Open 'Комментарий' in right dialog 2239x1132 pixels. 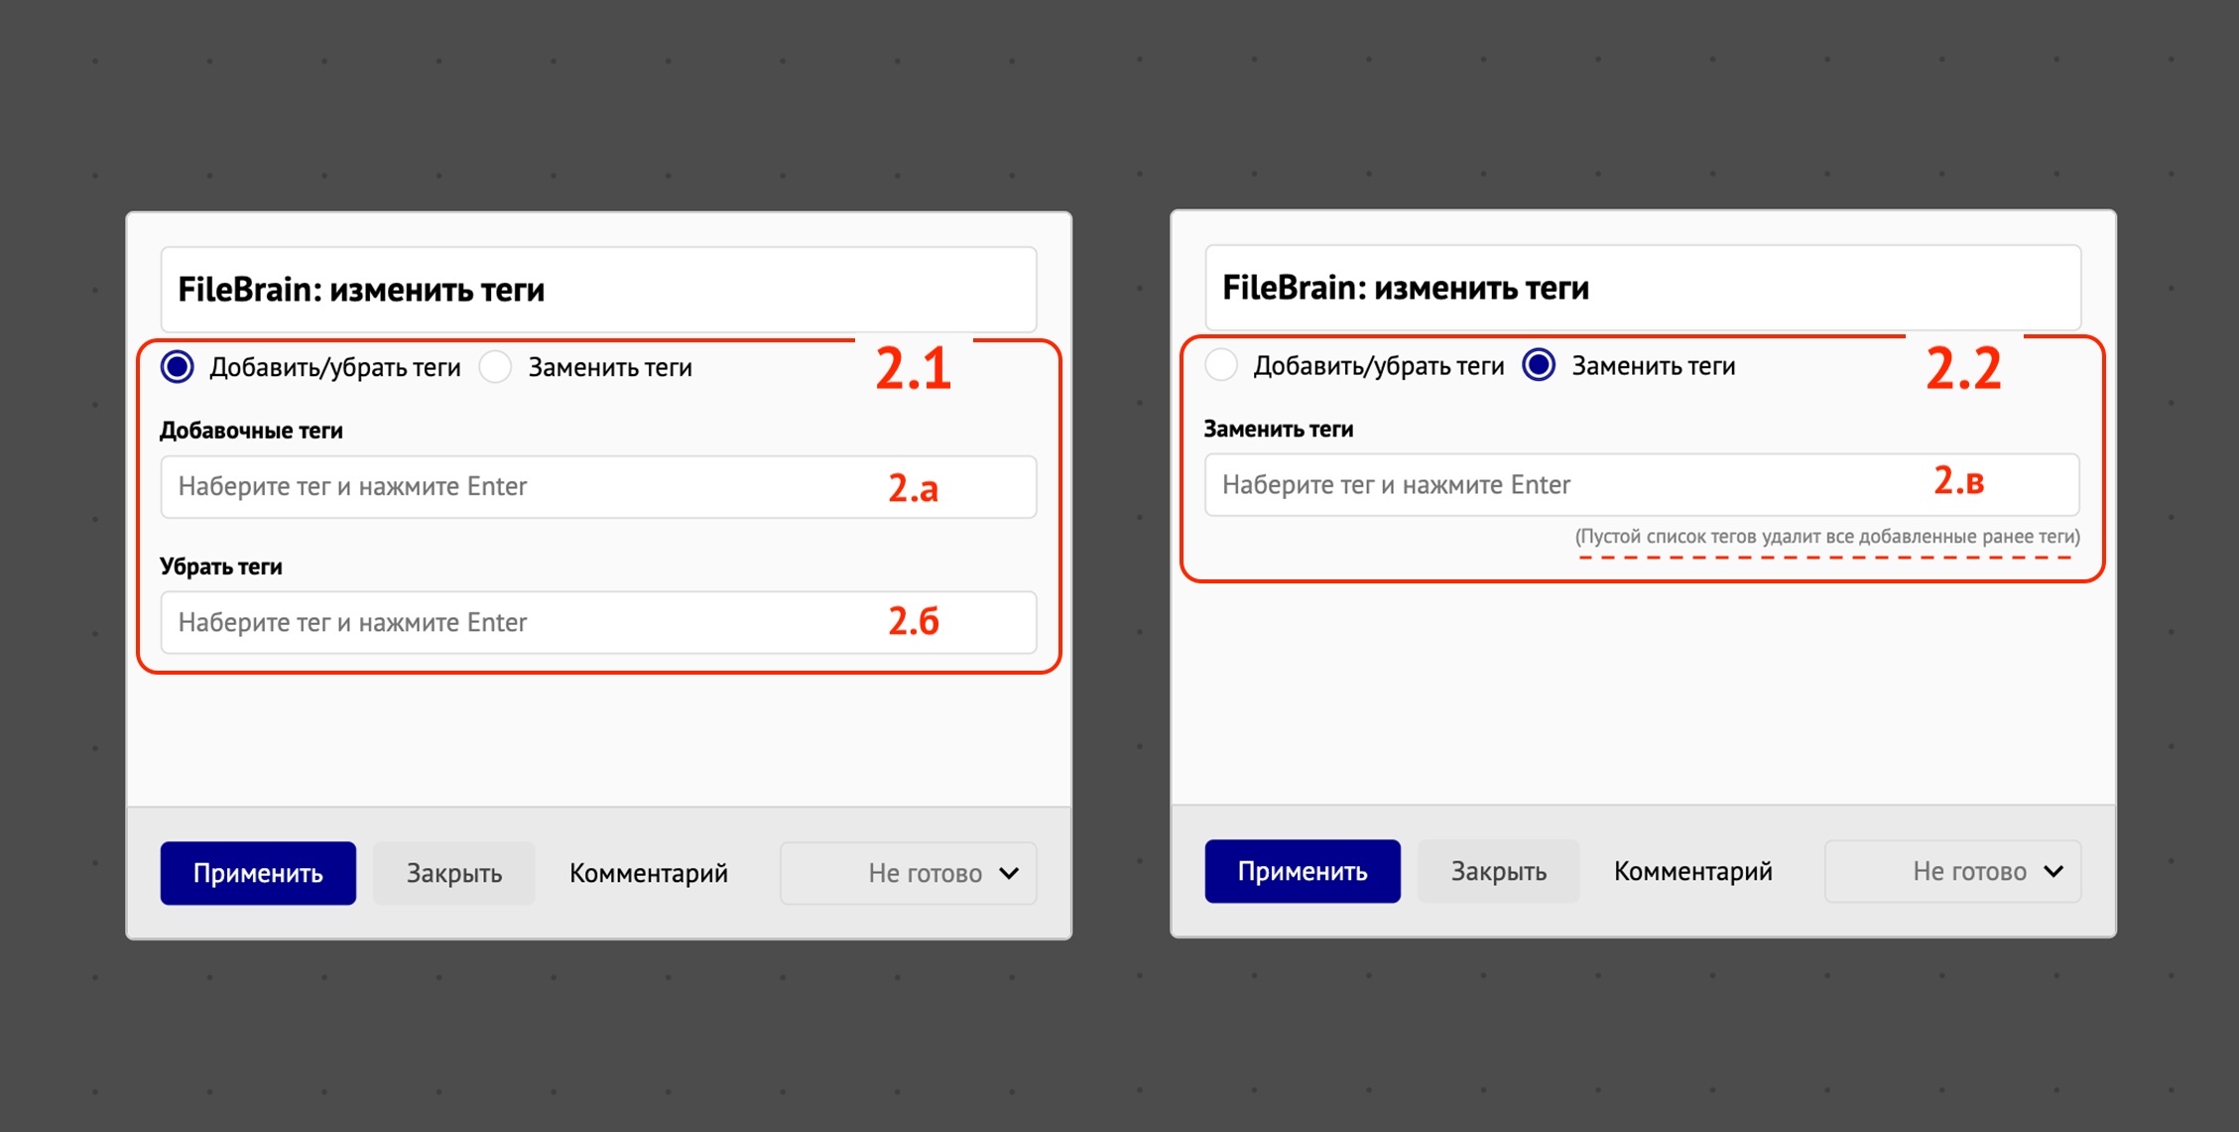click(x=1692, y=871)
